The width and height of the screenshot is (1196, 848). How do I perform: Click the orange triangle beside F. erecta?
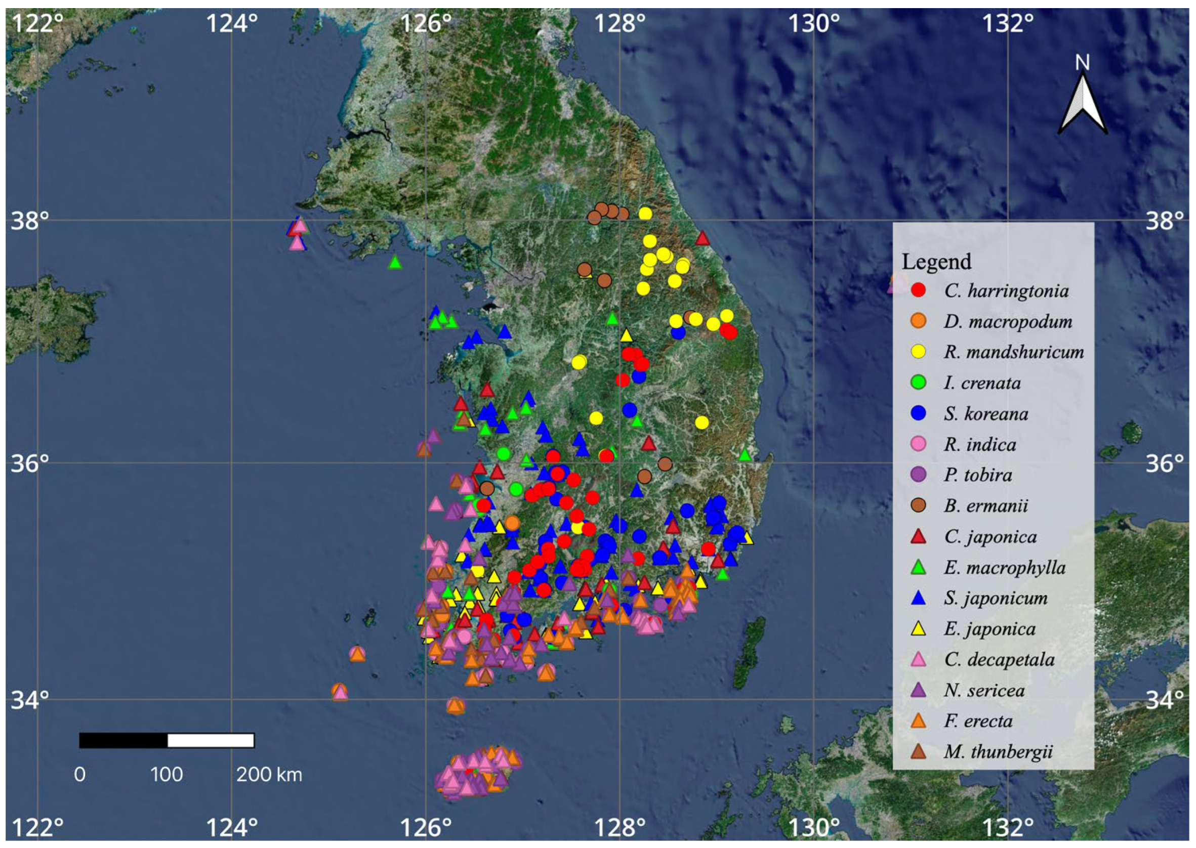click(918, 722)
